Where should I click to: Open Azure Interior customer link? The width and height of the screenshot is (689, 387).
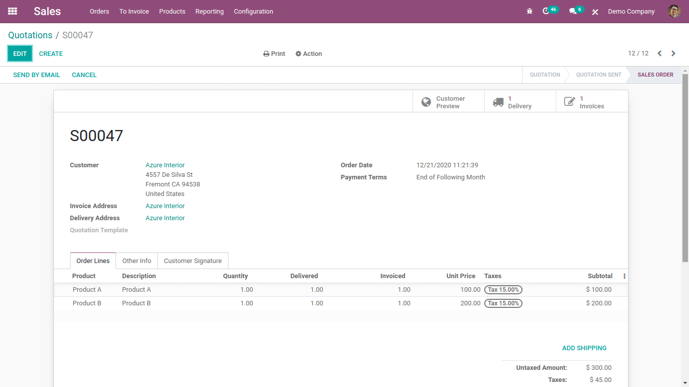[x=165, y=165]
